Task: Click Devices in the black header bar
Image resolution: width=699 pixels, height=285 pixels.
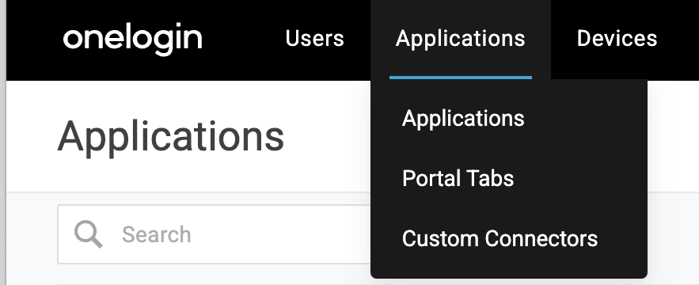Action: (x=617, y=39)
